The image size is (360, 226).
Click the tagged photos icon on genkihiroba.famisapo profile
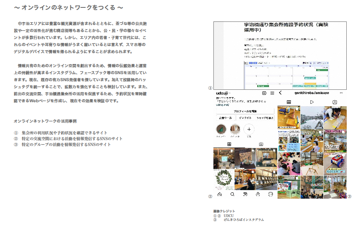pos(334,102)
